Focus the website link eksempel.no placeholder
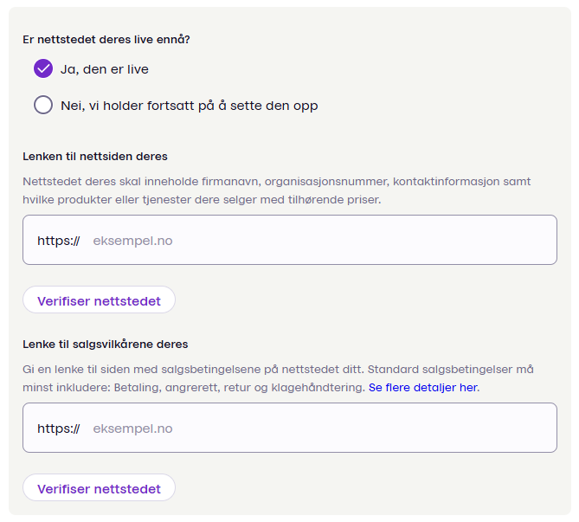 (132, 241)
